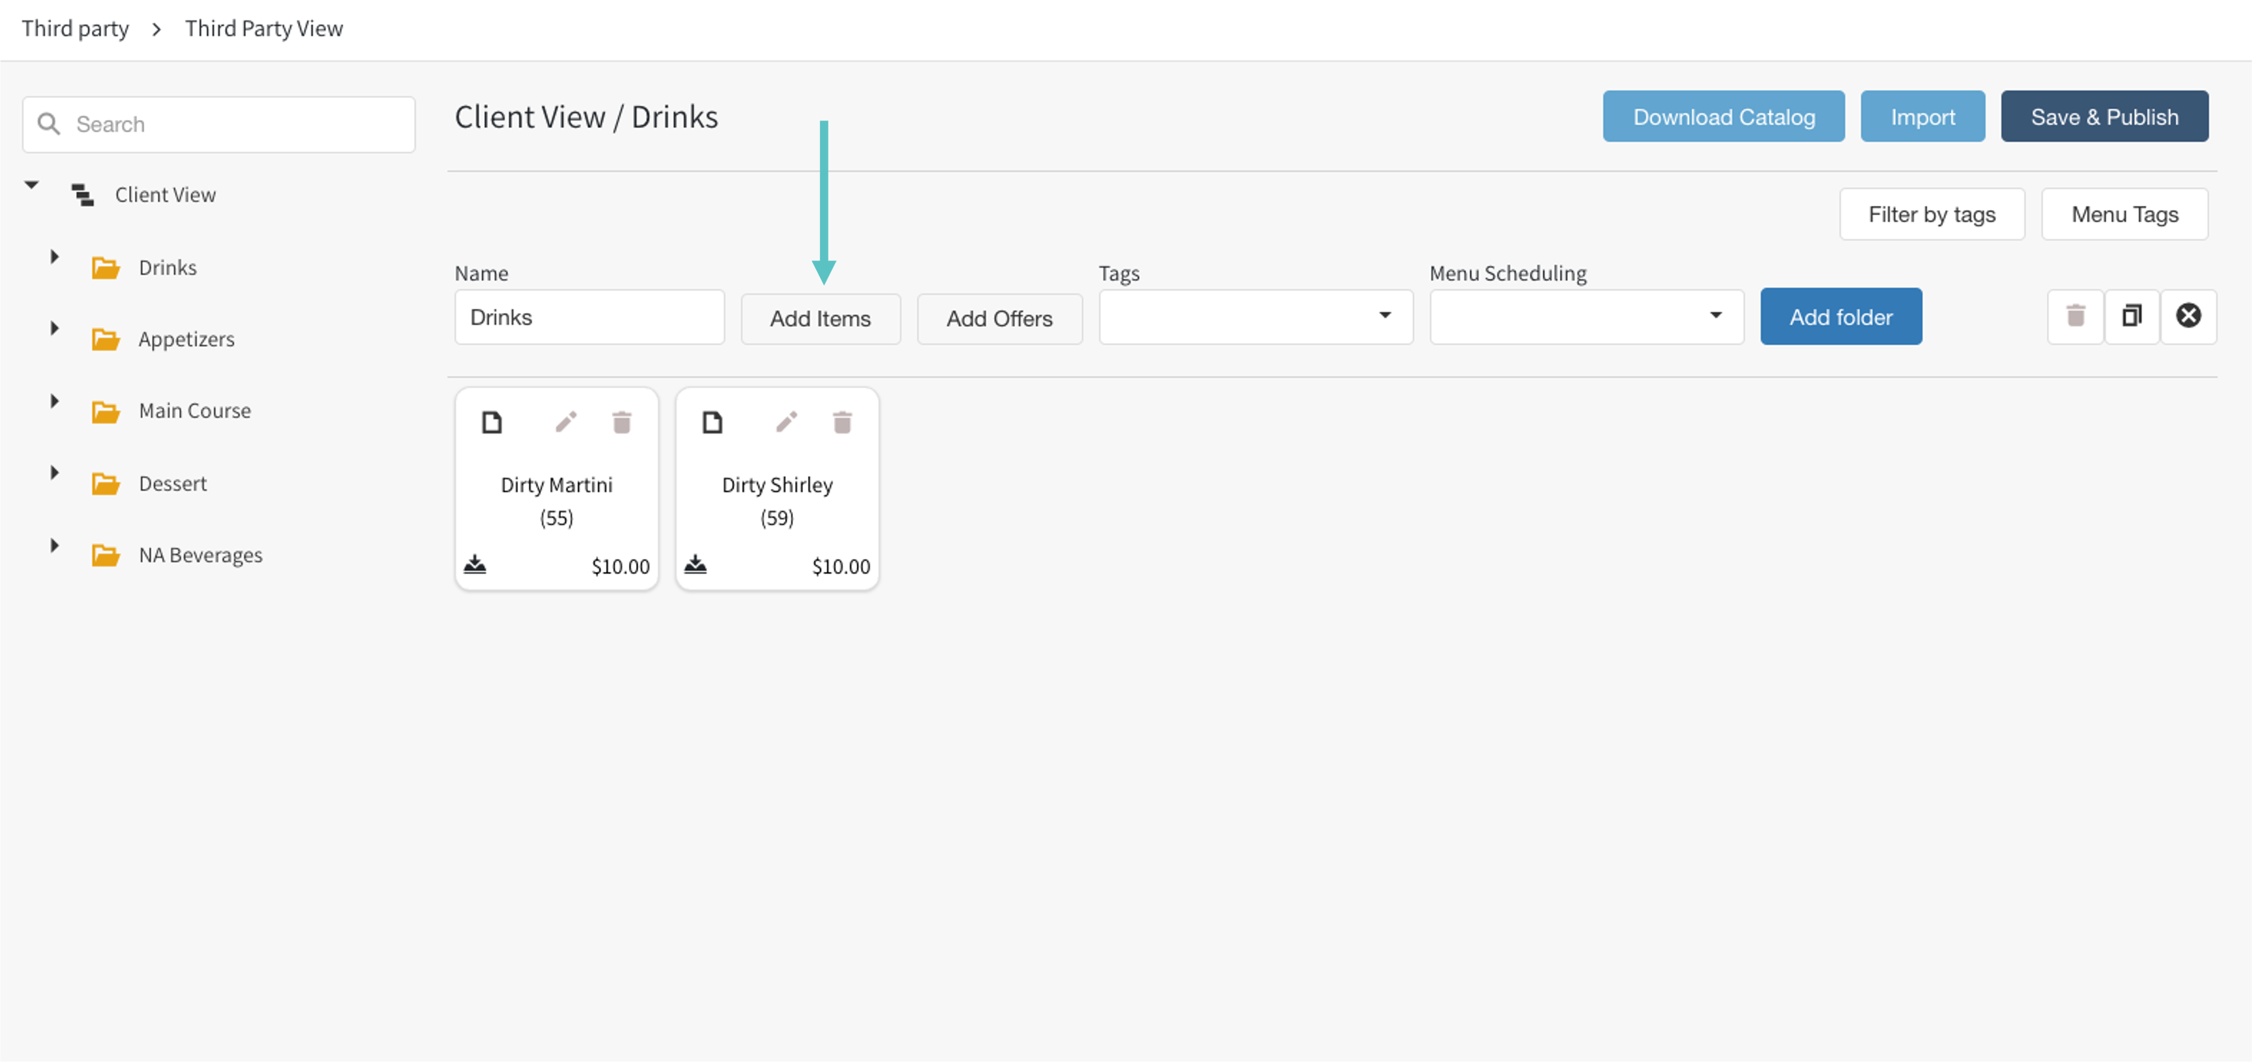Click pencil icon on Dirty Shirley card
This screenshot has height=1063, width=2252.
786,423
